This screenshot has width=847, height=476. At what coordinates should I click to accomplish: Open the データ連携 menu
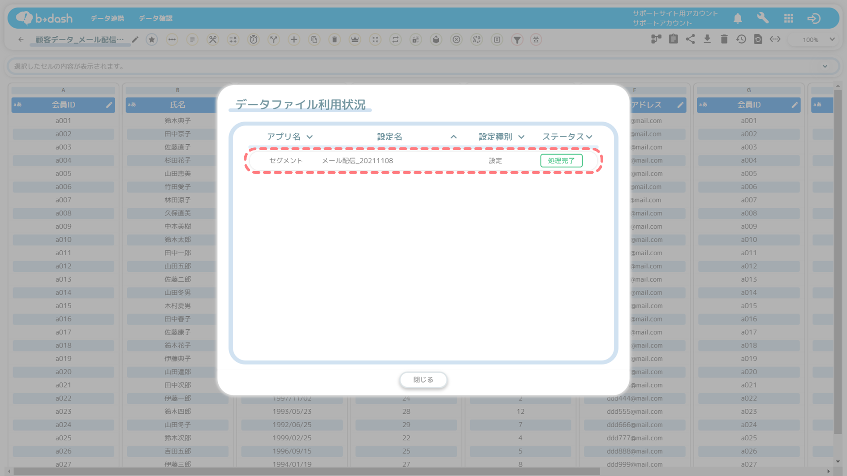click(x=108, y=18)
